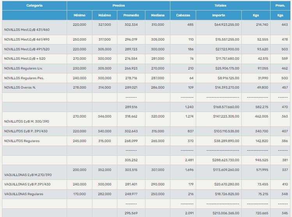Select the NOVILLOS Mest.EyB 431/460 row label

[x=27, y=30]
